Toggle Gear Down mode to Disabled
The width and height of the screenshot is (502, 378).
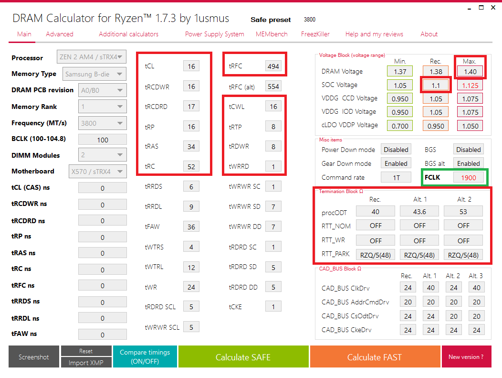tap(396, 163)
